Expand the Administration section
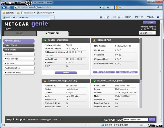 tap(19, 68)
